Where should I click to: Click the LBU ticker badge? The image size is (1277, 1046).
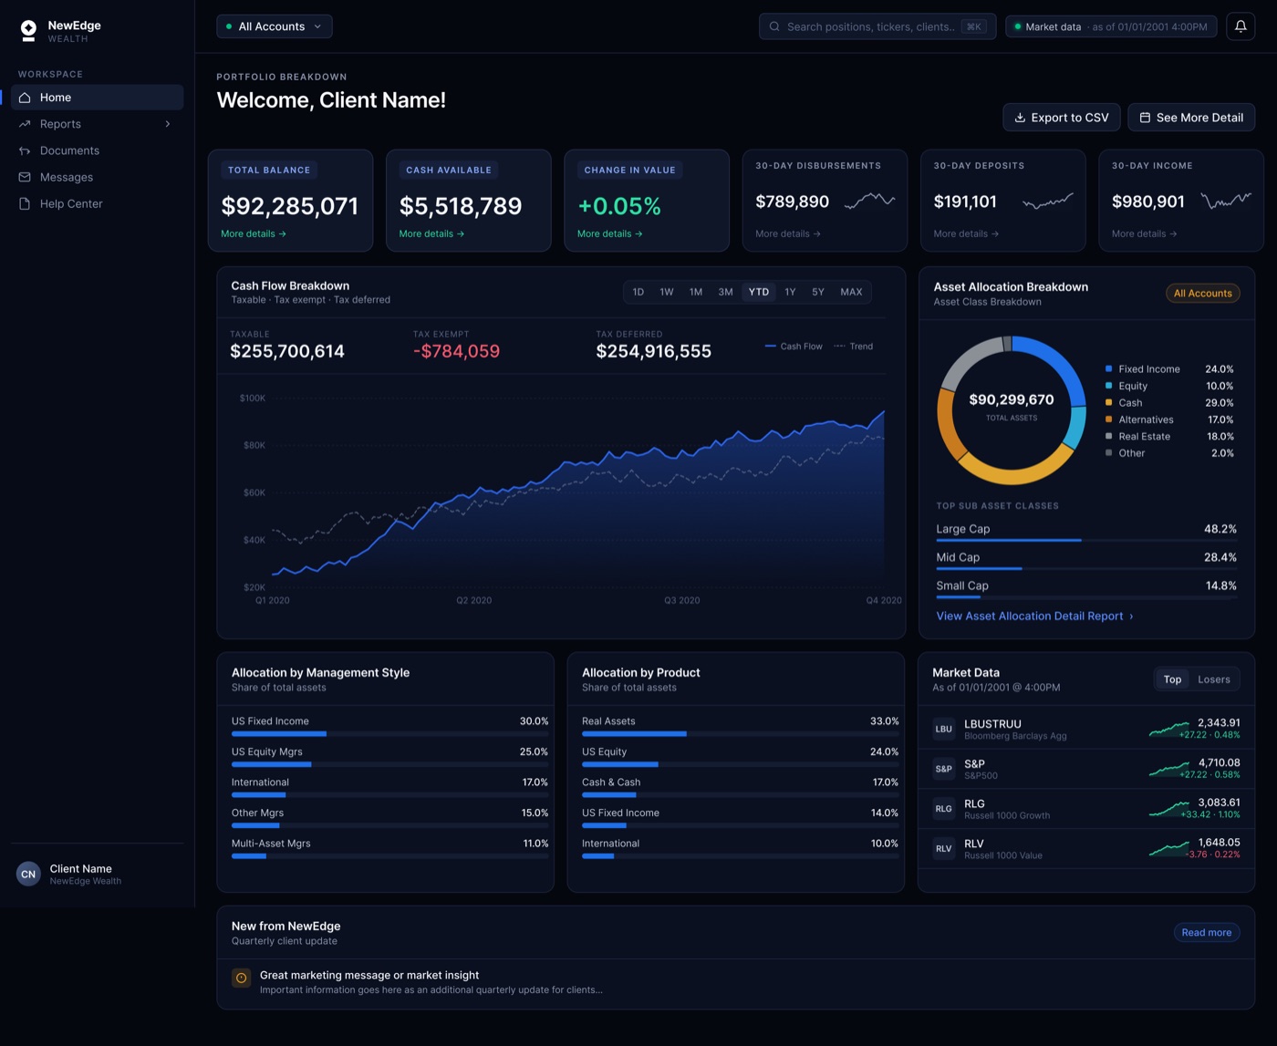pos(944,729)
